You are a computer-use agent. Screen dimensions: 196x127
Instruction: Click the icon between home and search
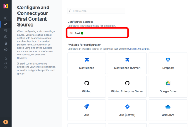tap(6, 63)
